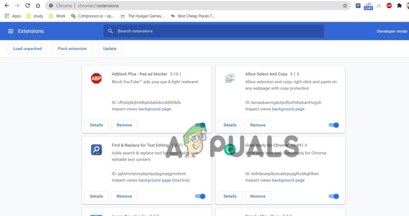409x216 pixels.
Task: Open Allow Select And Copy toolbar icon
Action: pos(368,6)
